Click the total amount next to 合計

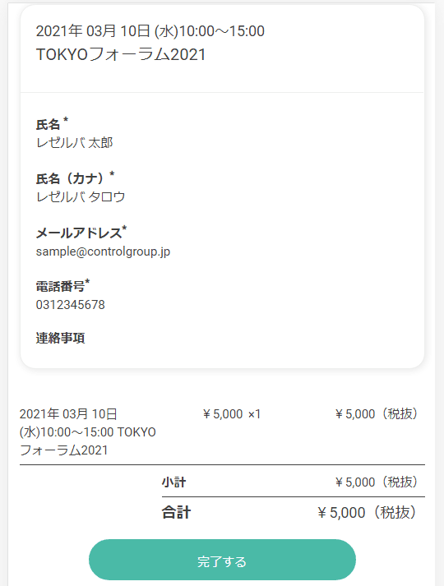point(366,512)
